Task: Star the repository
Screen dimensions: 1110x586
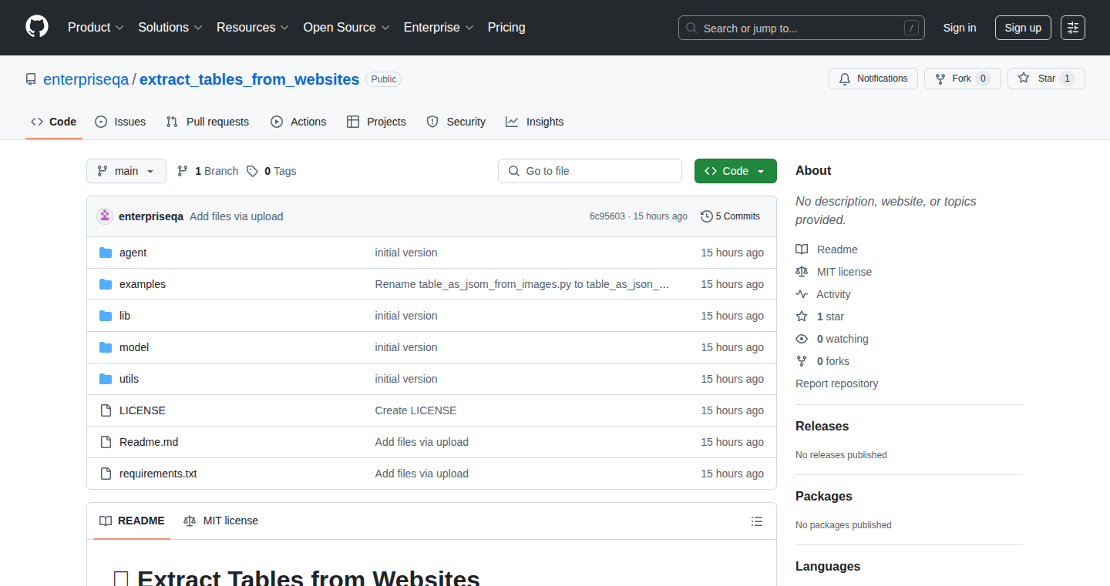Action: click(1046, 79)
